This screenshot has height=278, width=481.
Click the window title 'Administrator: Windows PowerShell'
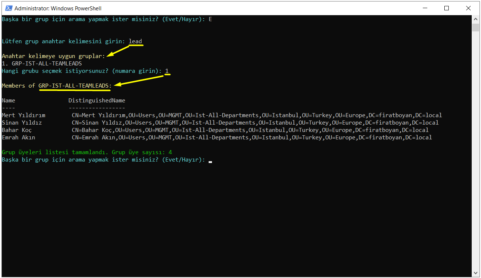coord(58,8)
